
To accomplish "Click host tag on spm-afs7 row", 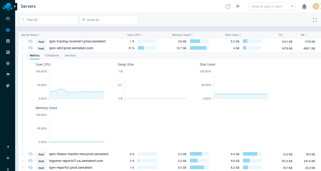I will tap(41, 48).
